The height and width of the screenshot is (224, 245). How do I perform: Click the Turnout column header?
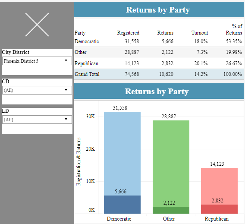(x=200, y=33)
